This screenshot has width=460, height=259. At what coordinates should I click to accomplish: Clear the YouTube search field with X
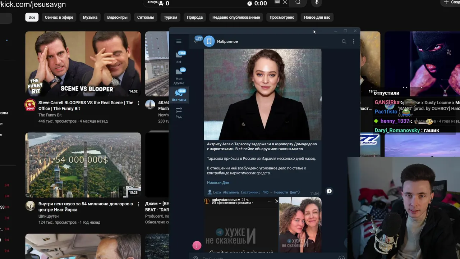pyautogui.click(x=285, y=2)
